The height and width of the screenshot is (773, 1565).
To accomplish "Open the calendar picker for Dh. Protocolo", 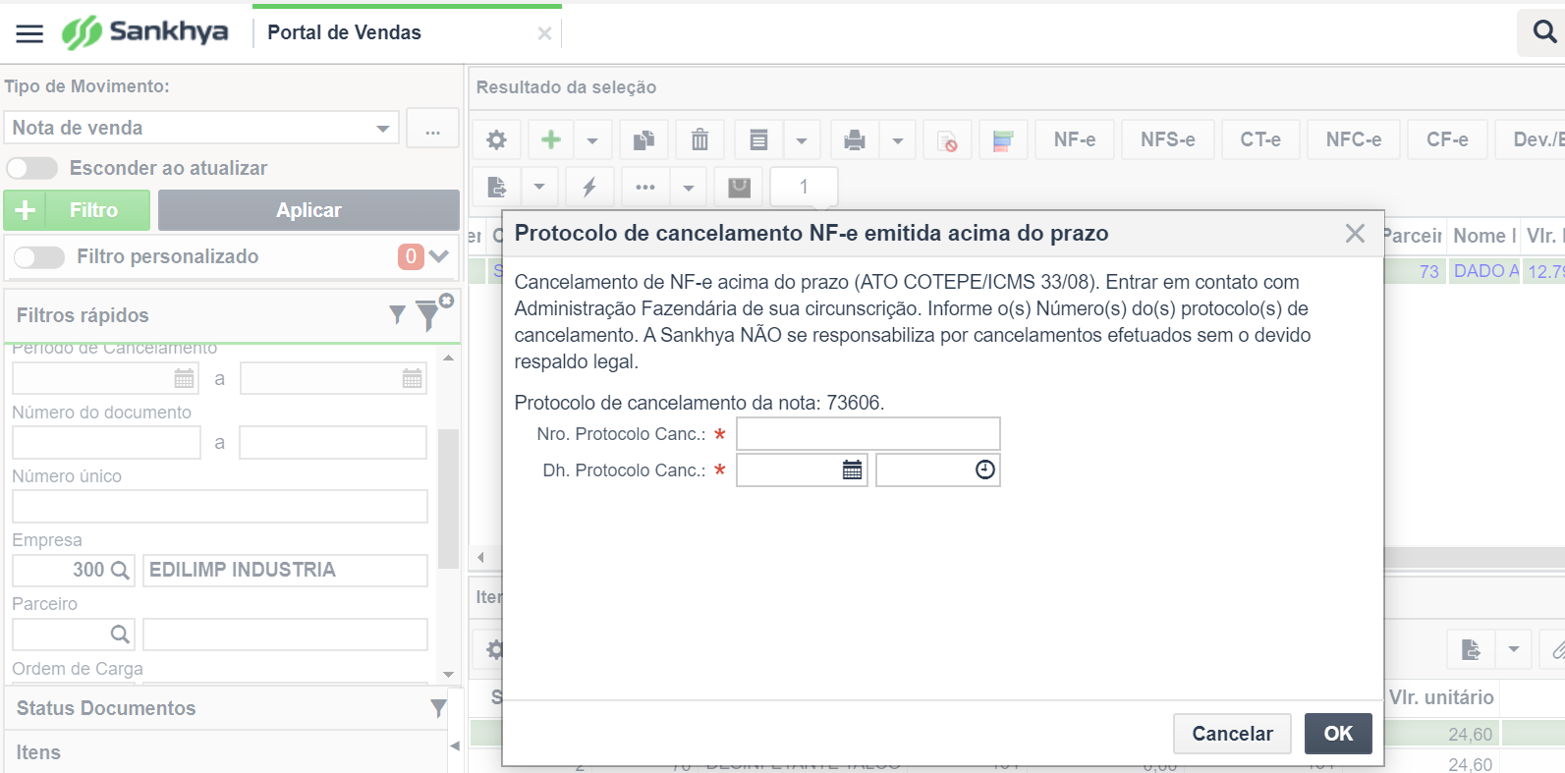I will click(853, 470).
